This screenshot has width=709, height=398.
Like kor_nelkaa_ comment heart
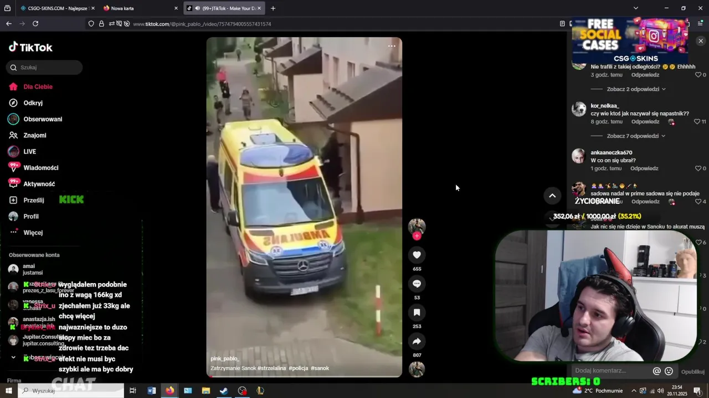[697, 122]
